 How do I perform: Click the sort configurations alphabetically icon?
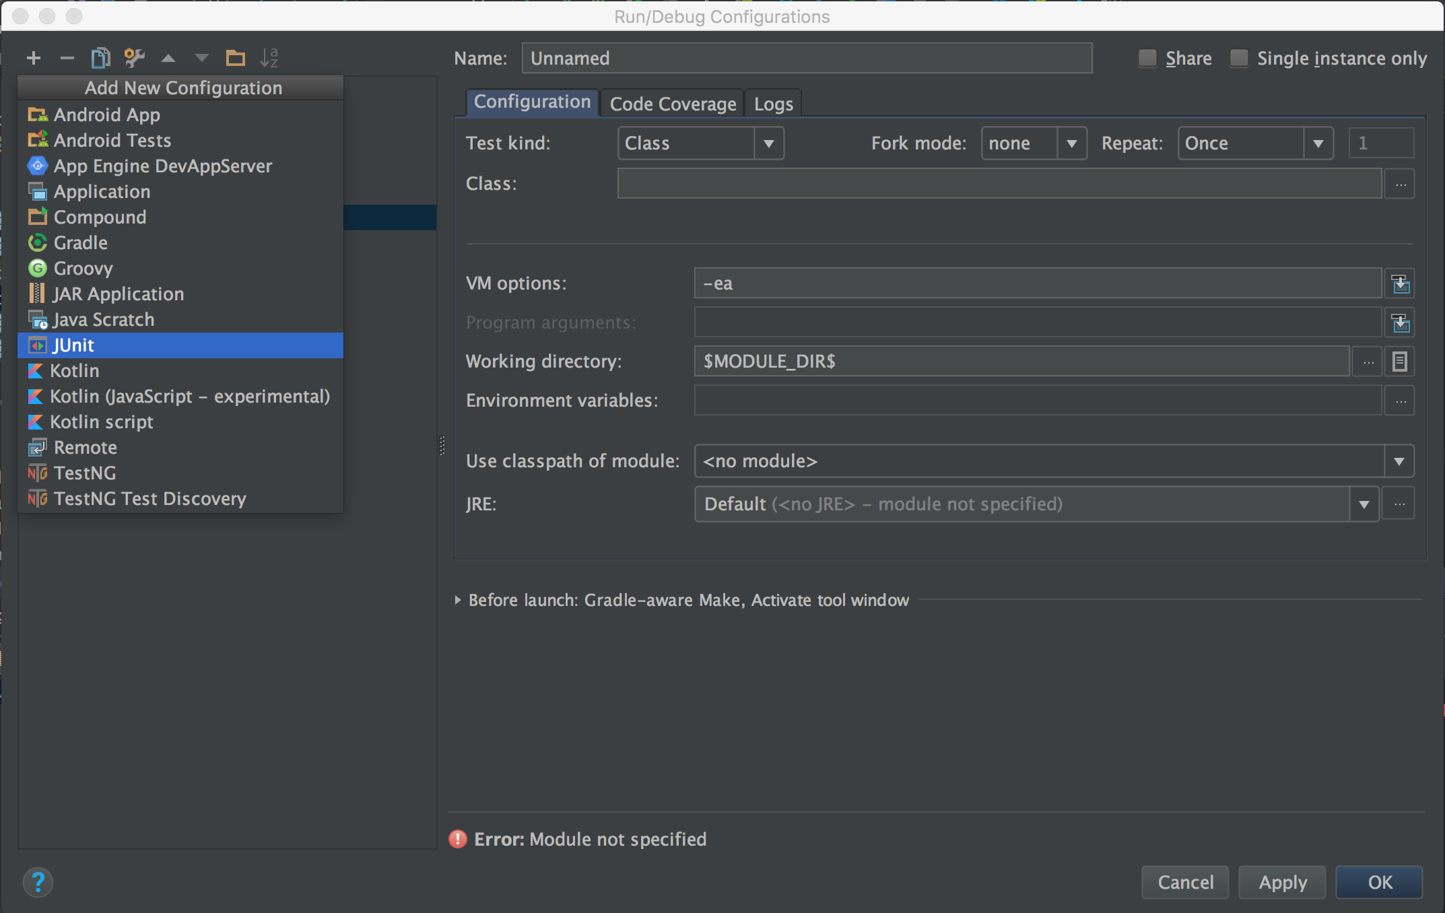click(x=269, y=59)
